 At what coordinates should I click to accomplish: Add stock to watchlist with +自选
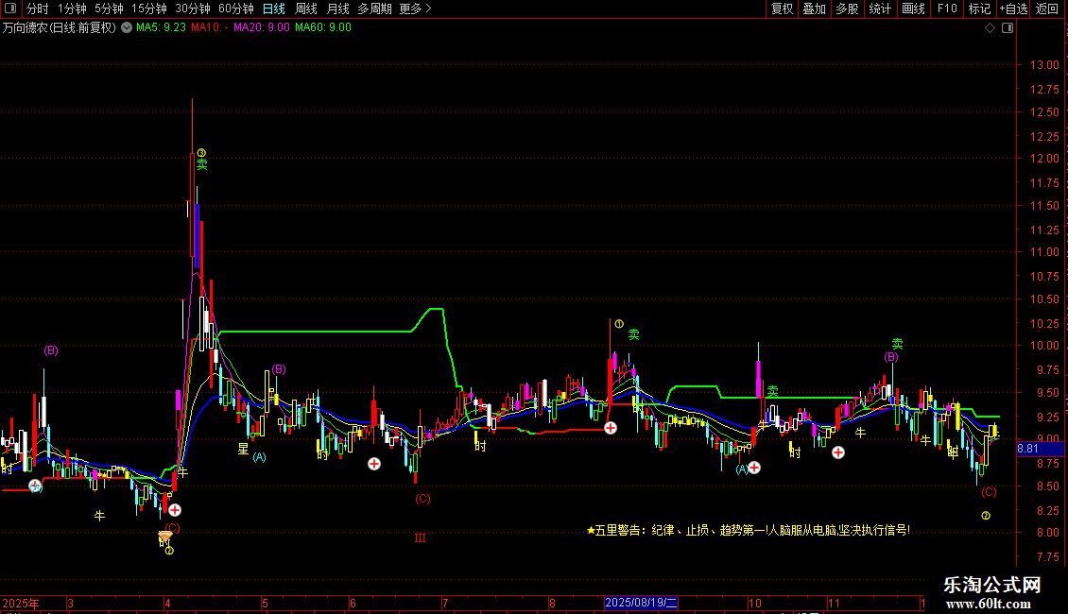pos(1012,9)
